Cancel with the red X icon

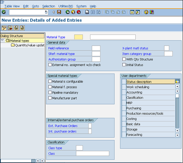click(79, 12)
